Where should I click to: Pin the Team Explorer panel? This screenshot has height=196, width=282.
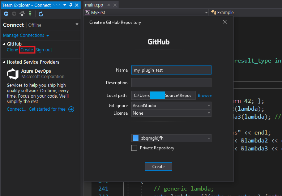click(70, 5)
